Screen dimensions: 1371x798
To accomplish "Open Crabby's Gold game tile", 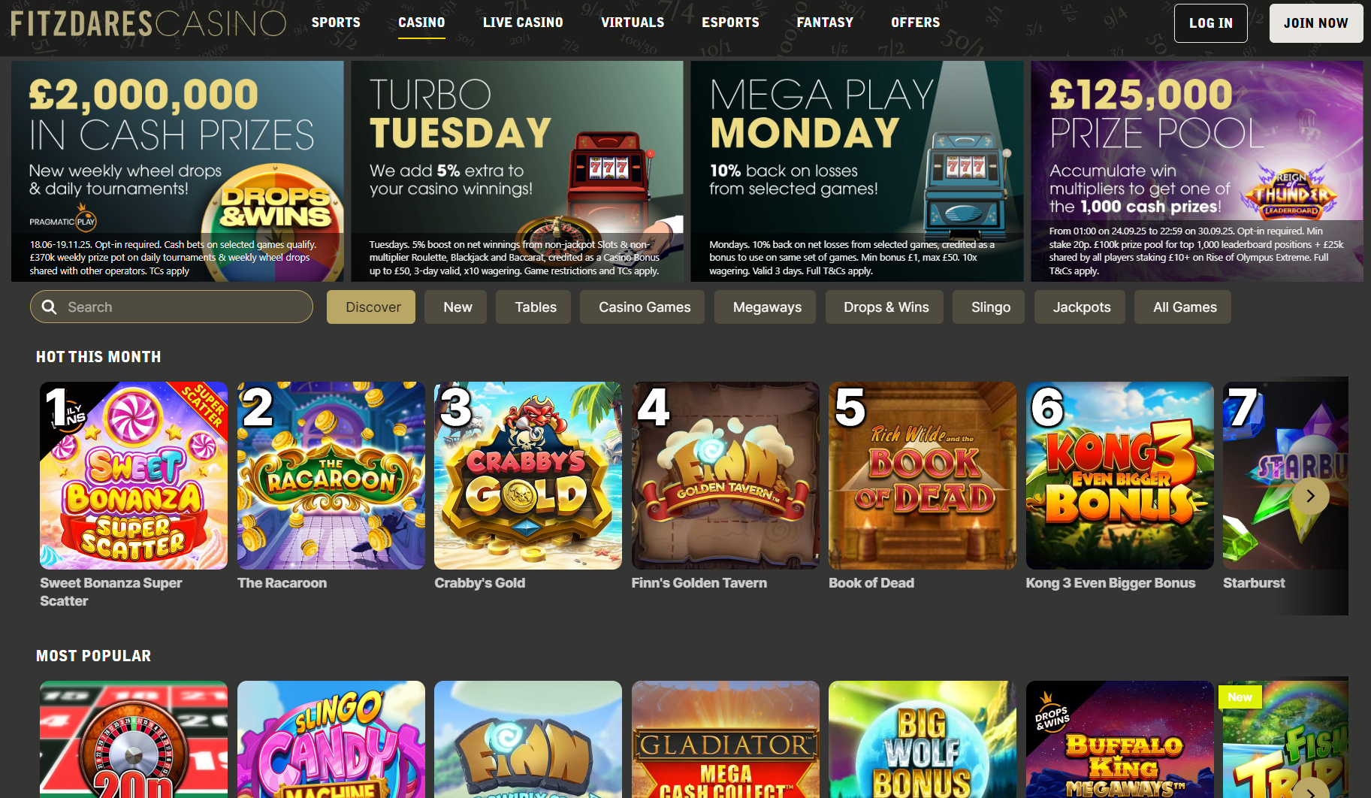I will pyautogui.click(x=528, y=476).
